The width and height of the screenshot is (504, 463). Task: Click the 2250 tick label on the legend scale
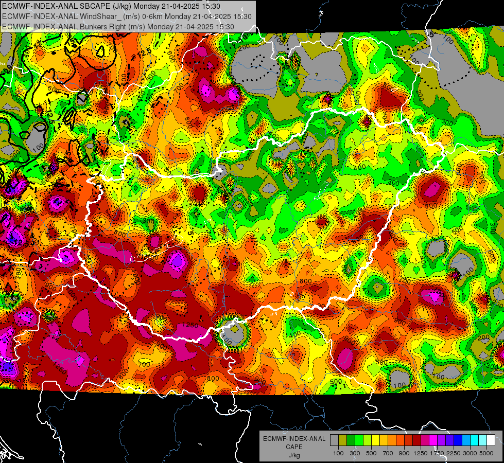coord(454,453)
